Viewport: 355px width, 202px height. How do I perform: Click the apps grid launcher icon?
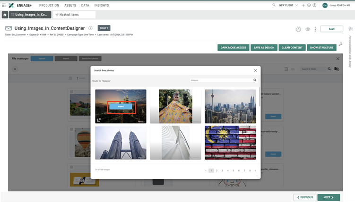[x=4, y=5]
